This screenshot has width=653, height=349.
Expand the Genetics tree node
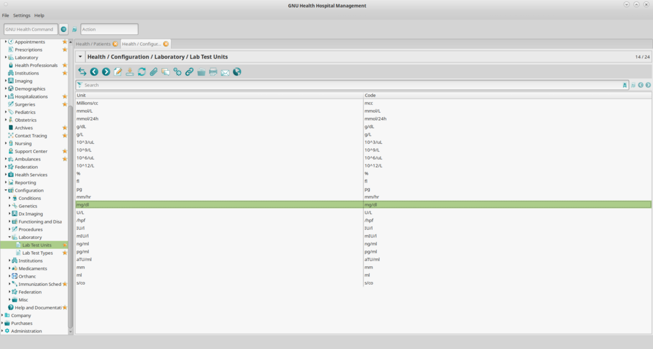(10, 206)
